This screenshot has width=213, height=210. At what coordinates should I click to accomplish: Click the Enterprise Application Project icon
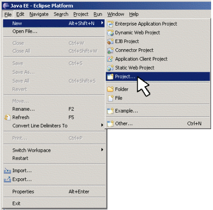(x=110, y=24)
